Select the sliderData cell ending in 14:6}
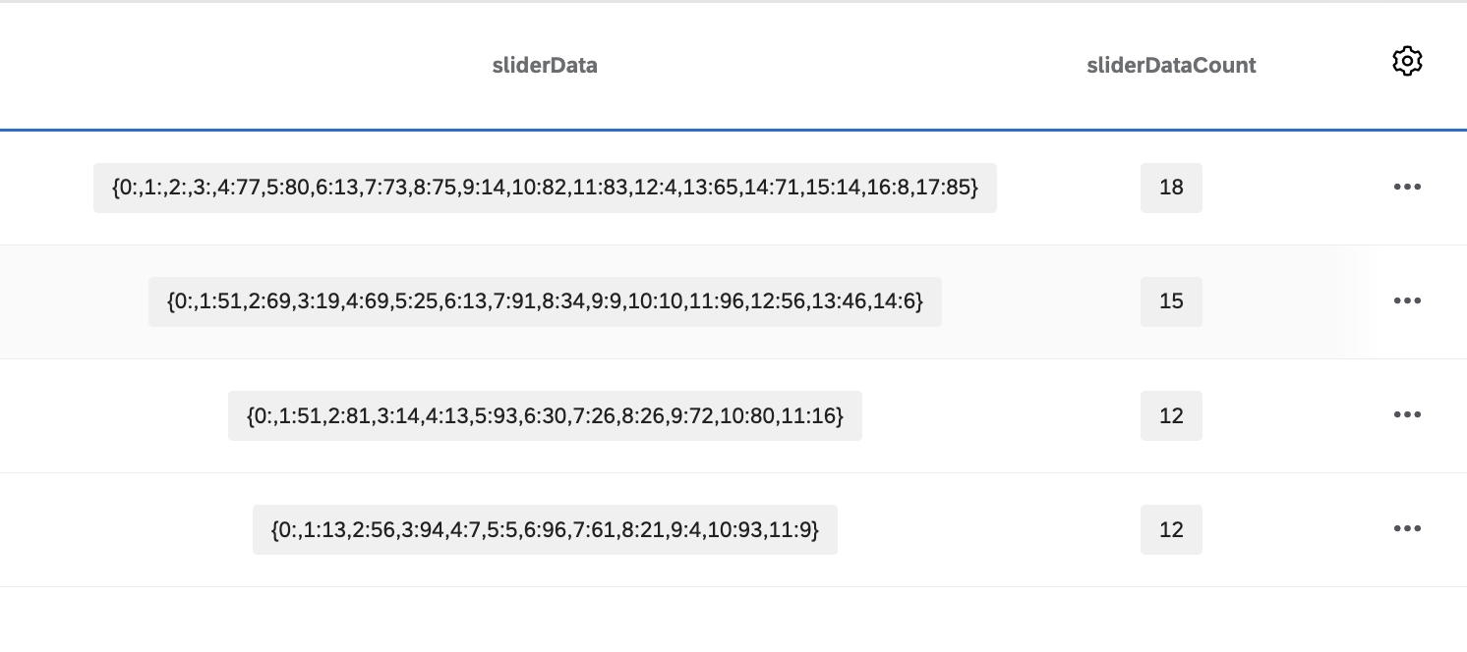Image resolution: width=1467 pixels, height=652 pixels. click(545, 301)
